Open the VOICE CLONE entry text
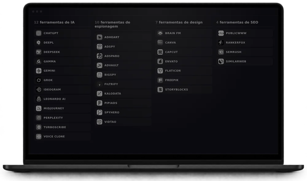 [54, 136]
